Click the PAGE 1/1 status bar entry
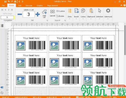The image size is (126, 98). pos(6,97)
